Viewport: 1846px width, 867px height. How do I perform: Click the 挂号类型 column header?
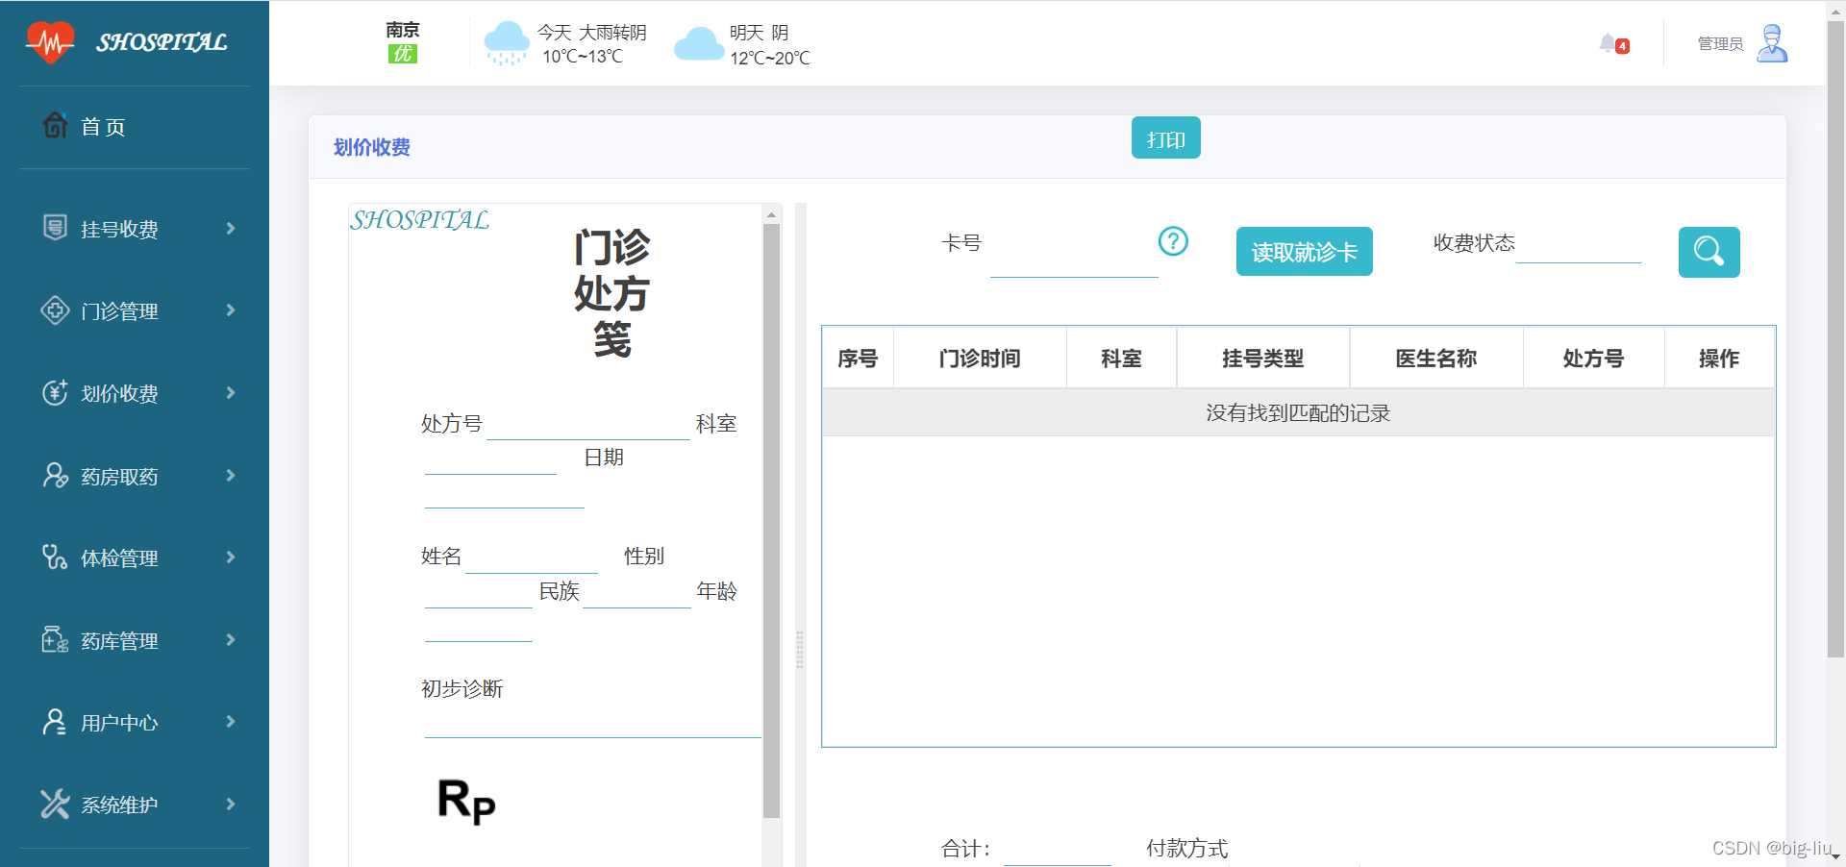(1262, 359)
